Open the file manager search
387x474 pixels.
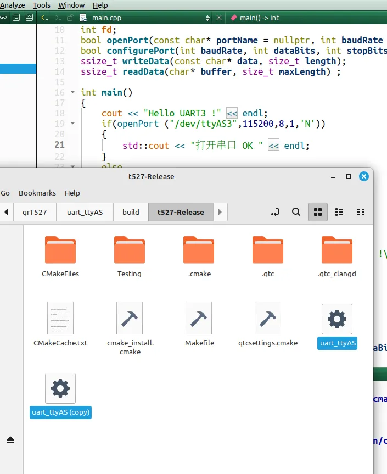tap(296, 212)
